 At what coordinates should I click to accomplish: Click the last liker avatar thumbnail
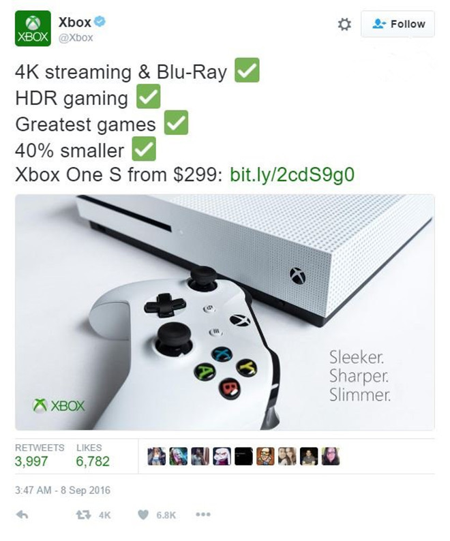pyautogui.click(x=331, y=457)
